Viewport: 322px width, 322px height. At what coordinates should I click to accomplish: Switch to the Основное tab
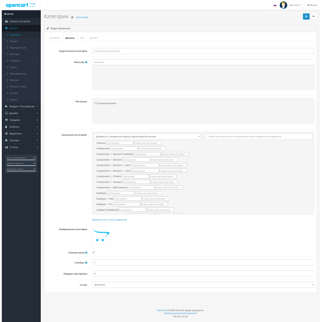tap(54, 38)
